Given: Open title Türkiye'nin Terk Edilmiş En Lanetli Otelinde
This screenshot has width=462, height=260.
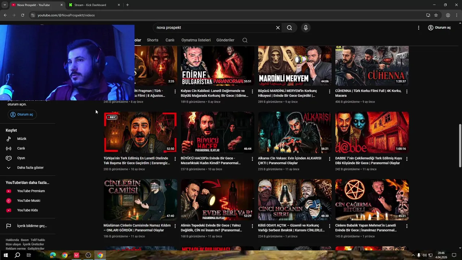Looking at the screenshot, I should [137, 161].
